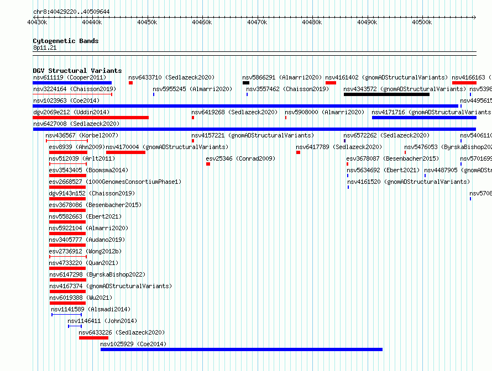Screen dimensions: 492x371
Task: Click the Cytogenetic Bands track title
Action: (x=66, y=41)
